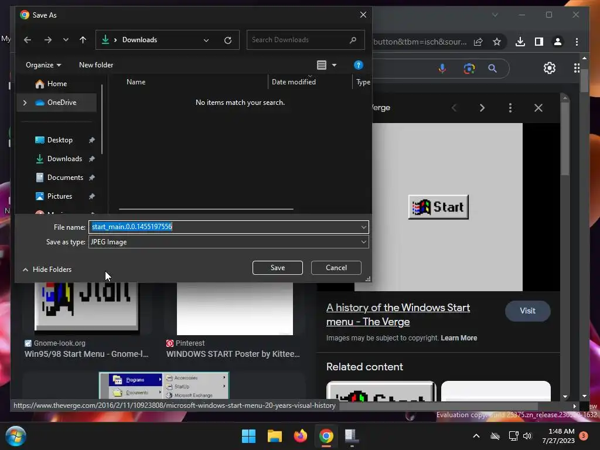Cancel the Save As dialog
600x450 pixels.
(x=336, y=268)
